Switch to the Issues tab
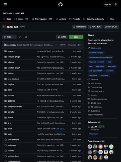This screenshot has height=162, width=121. (21, 19)
